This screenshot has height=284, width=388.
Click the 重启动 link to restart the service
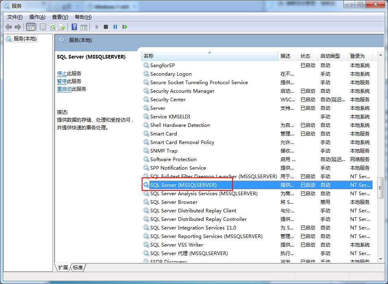(x=64, y=89)
